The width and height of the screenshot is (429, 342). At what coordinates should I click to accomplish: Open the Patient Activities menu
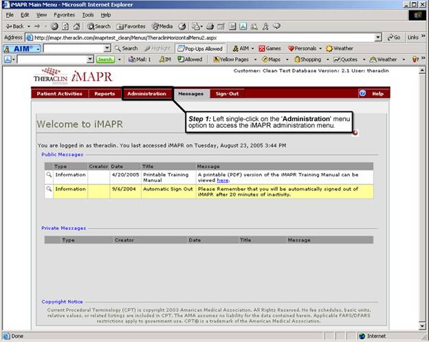59,93
